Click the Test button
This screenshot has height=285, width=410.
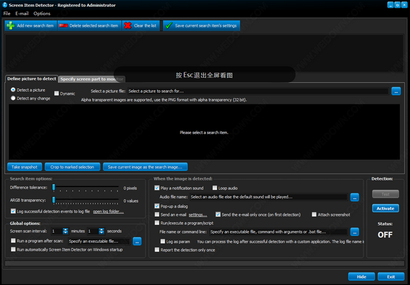tap(385, 194)
